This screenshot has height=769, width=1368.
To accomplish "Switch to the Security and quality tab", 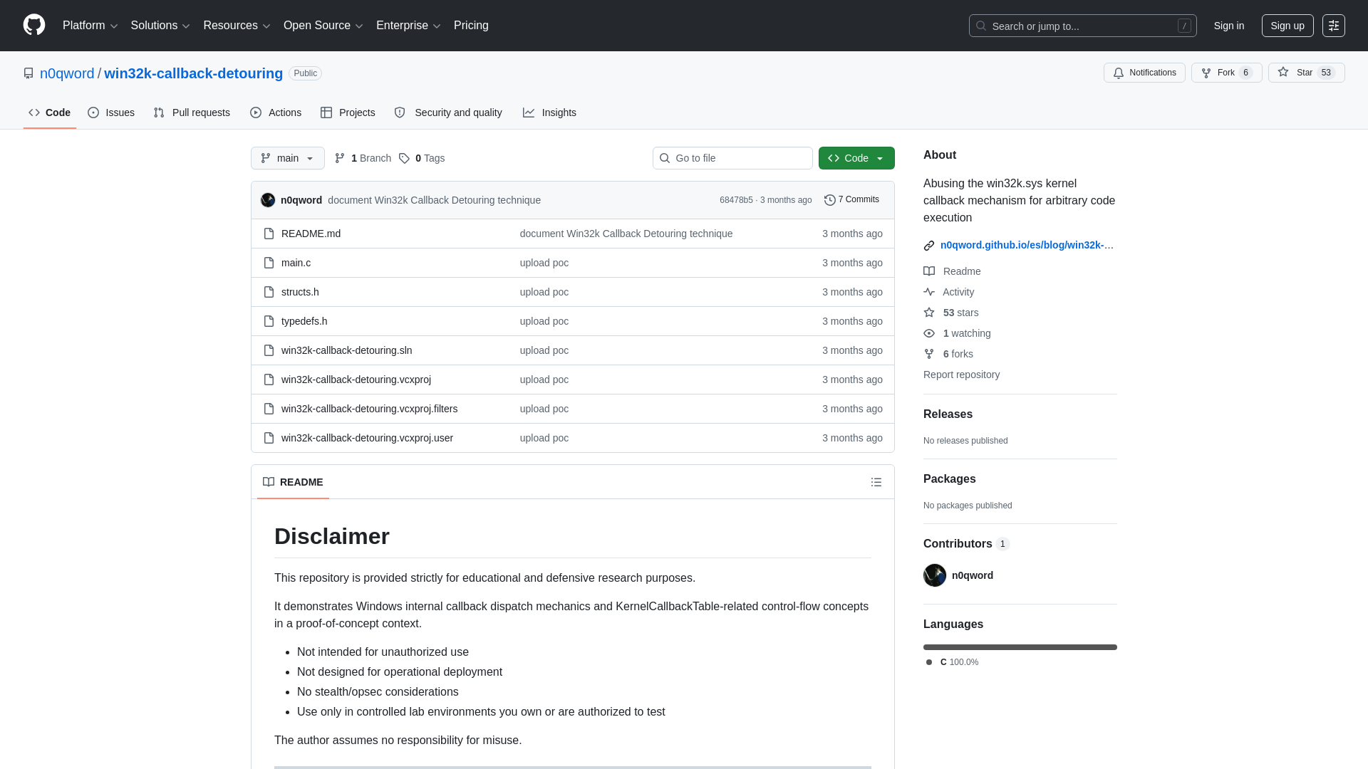I will [x=448, y=113].
